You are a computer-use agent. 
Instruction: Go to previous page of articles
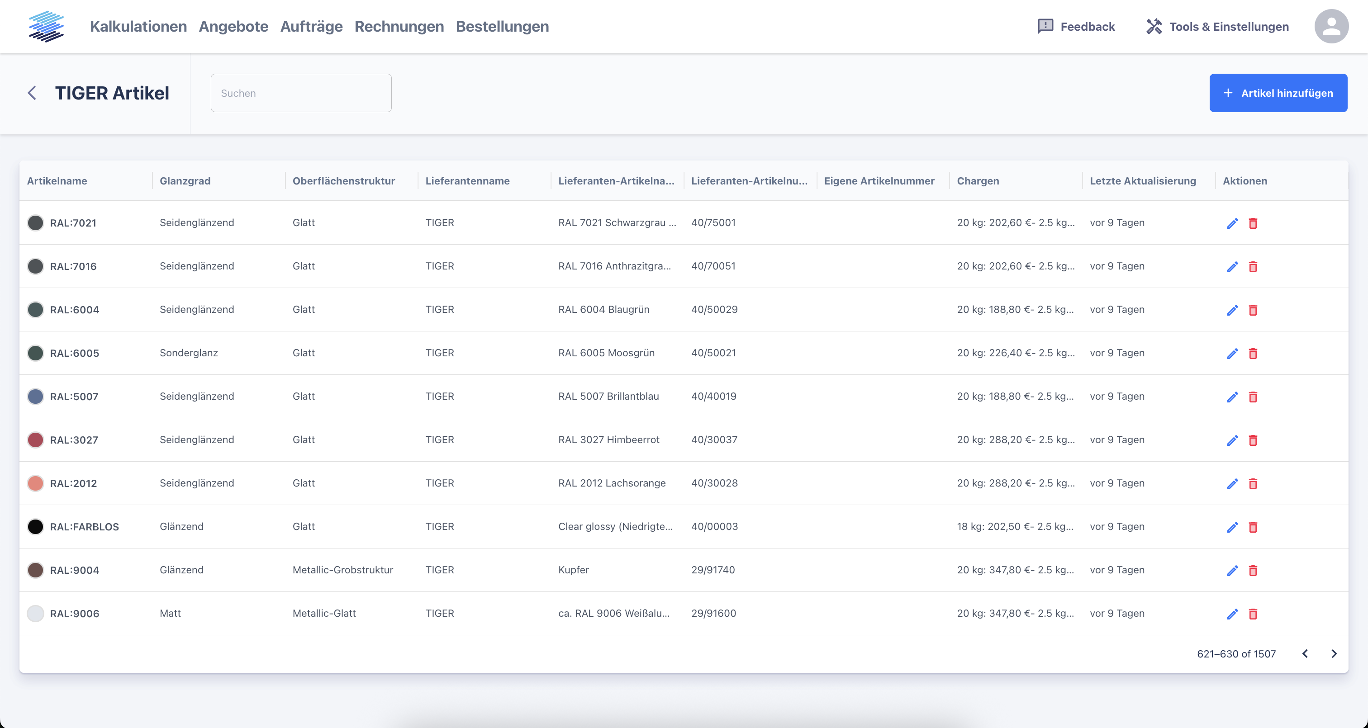point(1305,654)
